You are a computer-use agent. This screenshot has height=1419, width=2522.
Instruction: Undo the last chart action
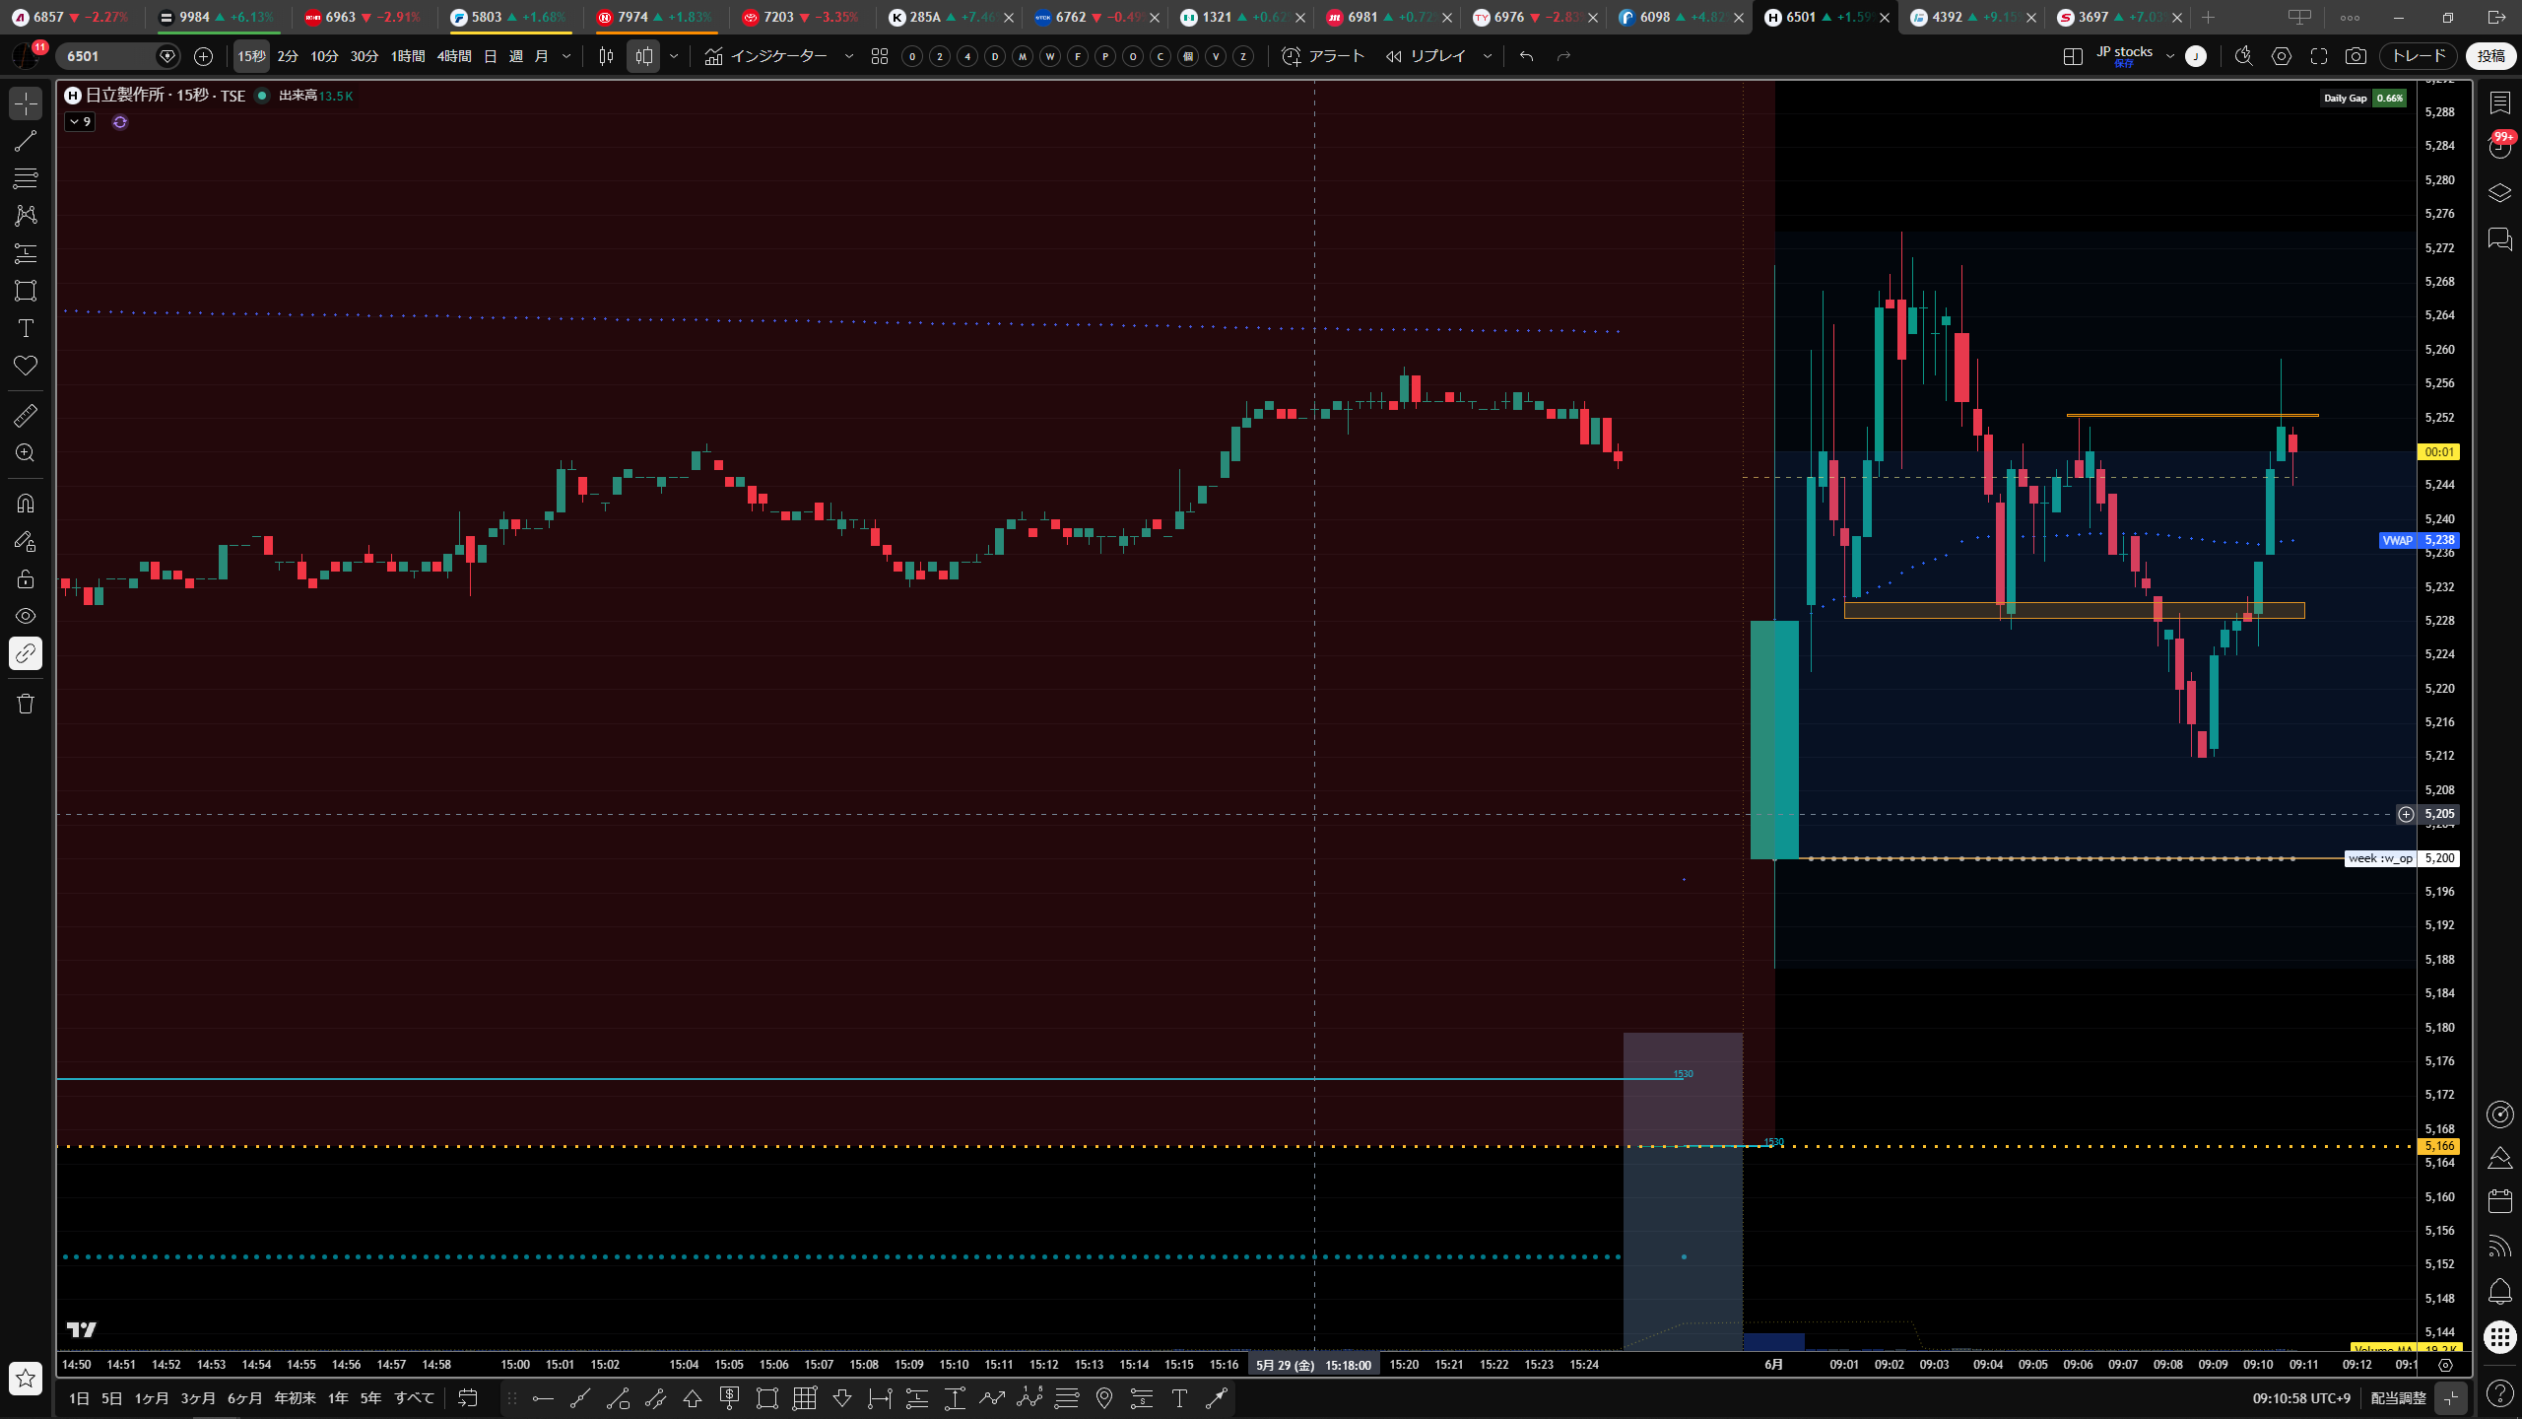point(1527,56)
